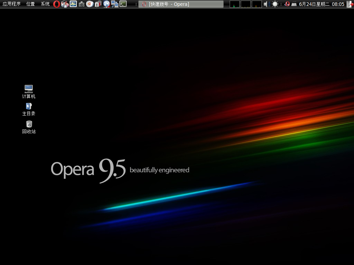Click the third system monitor graph applet
This screenshot has width=354, height=265.
coord(257,4)
